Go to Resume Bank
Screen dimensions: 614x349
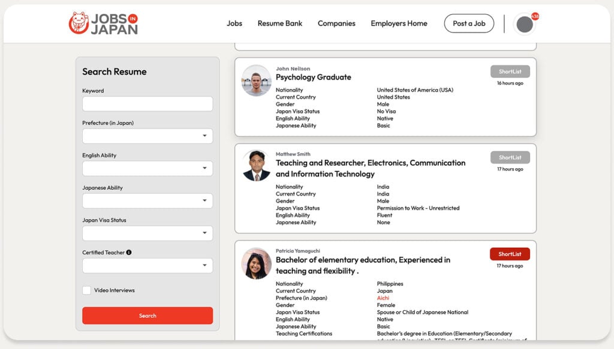280,23
